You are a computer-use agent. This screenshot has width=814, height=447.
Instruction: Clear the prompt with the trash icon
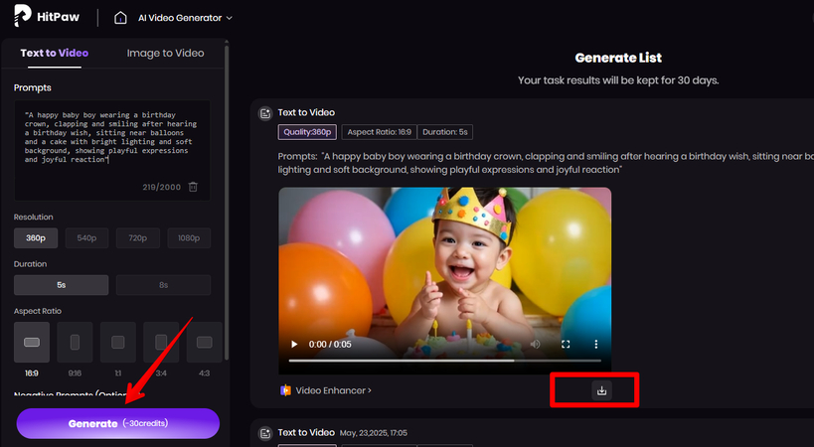click(193, 187)
